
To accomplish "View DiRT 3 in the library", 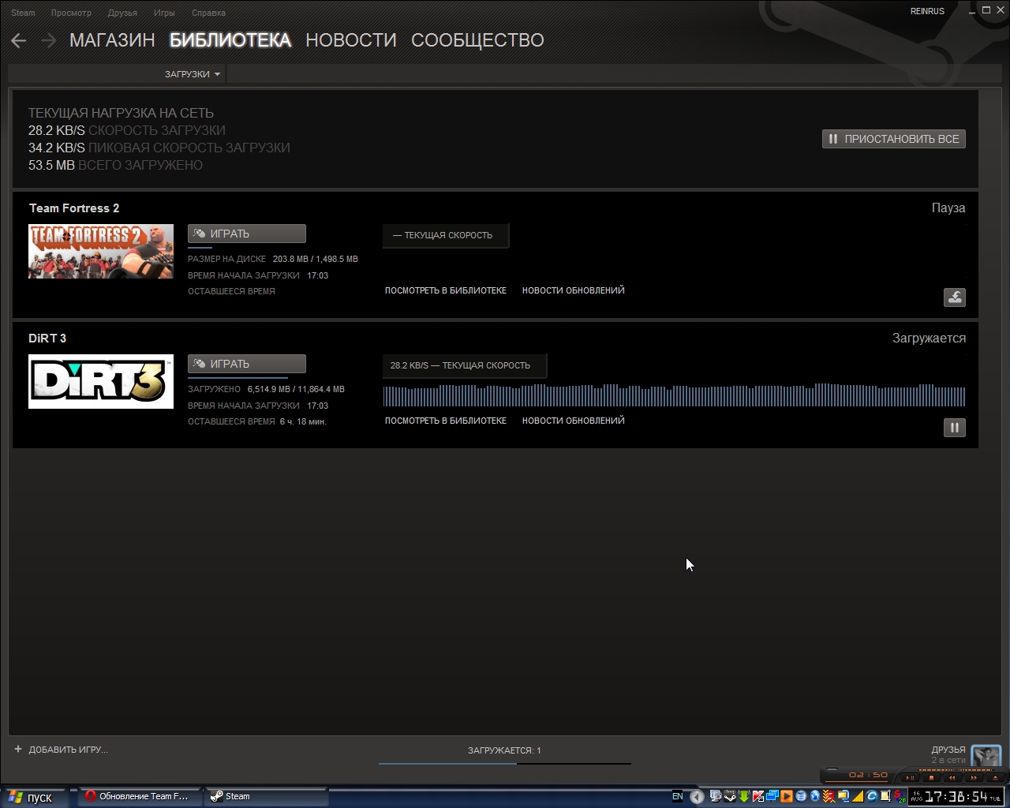I will pyautogui.click(x=446, y=421).
